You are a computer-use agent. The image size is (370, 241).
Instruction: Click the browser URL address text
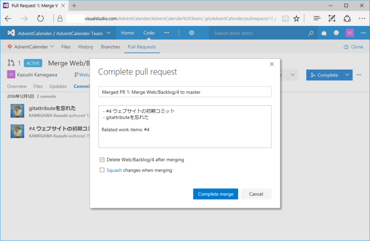click(180, 19)
